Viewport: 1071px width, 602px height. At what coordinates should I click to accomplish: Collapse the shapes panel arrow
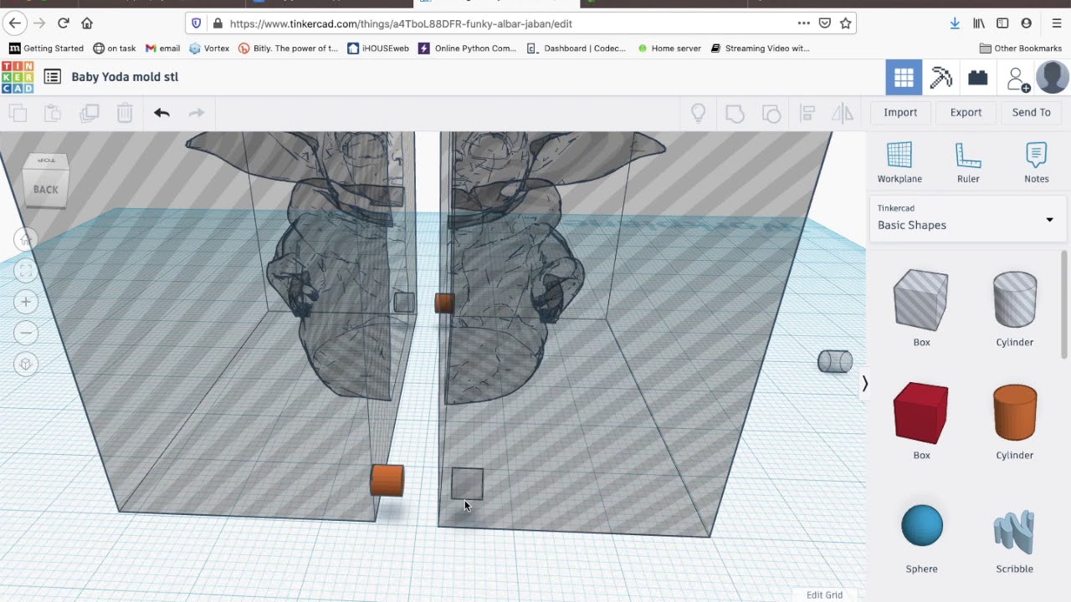[864, 384]
